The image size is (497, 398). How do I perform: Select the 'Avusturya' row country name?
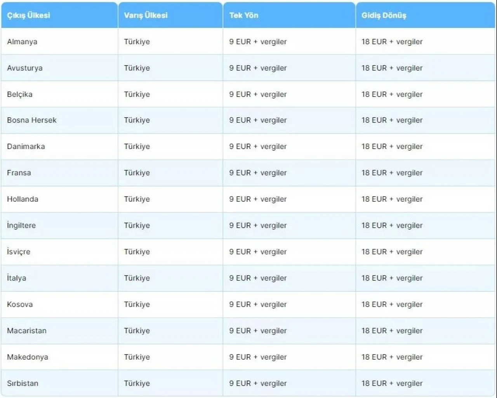(25, 68)
